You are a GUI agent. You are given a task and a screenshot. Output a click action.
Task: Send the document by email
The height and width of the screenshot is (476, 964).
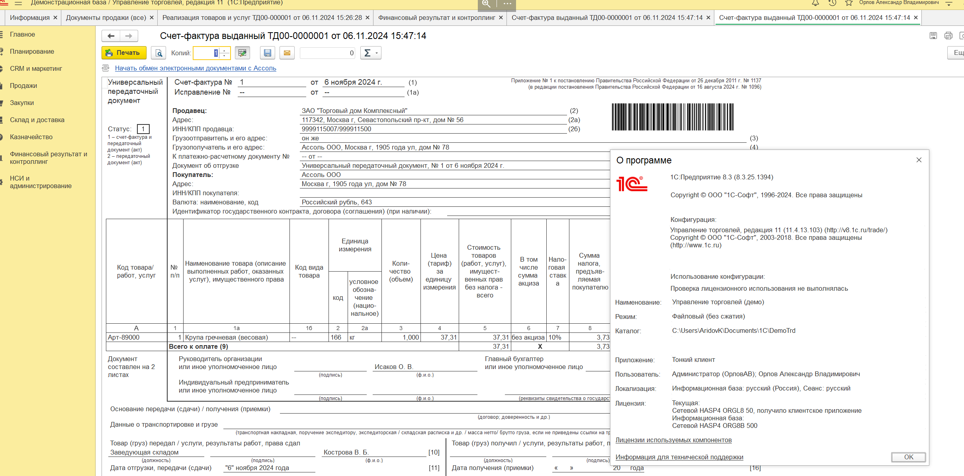click(x=287, y=53)
